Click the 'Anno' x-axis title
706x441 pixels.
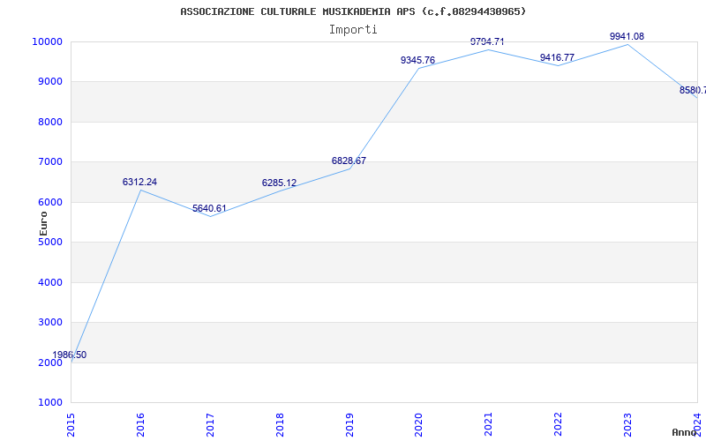(x=685, y=432)
